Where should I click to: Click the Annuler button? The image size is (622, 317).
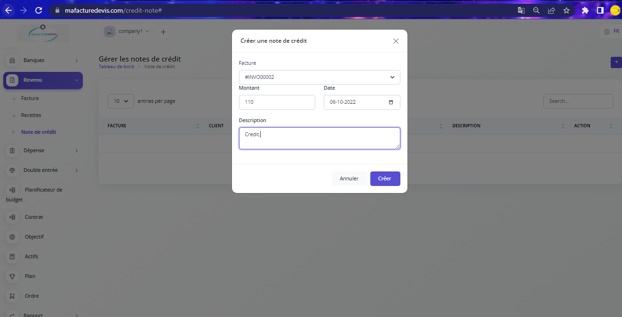[x=349, y=178]
